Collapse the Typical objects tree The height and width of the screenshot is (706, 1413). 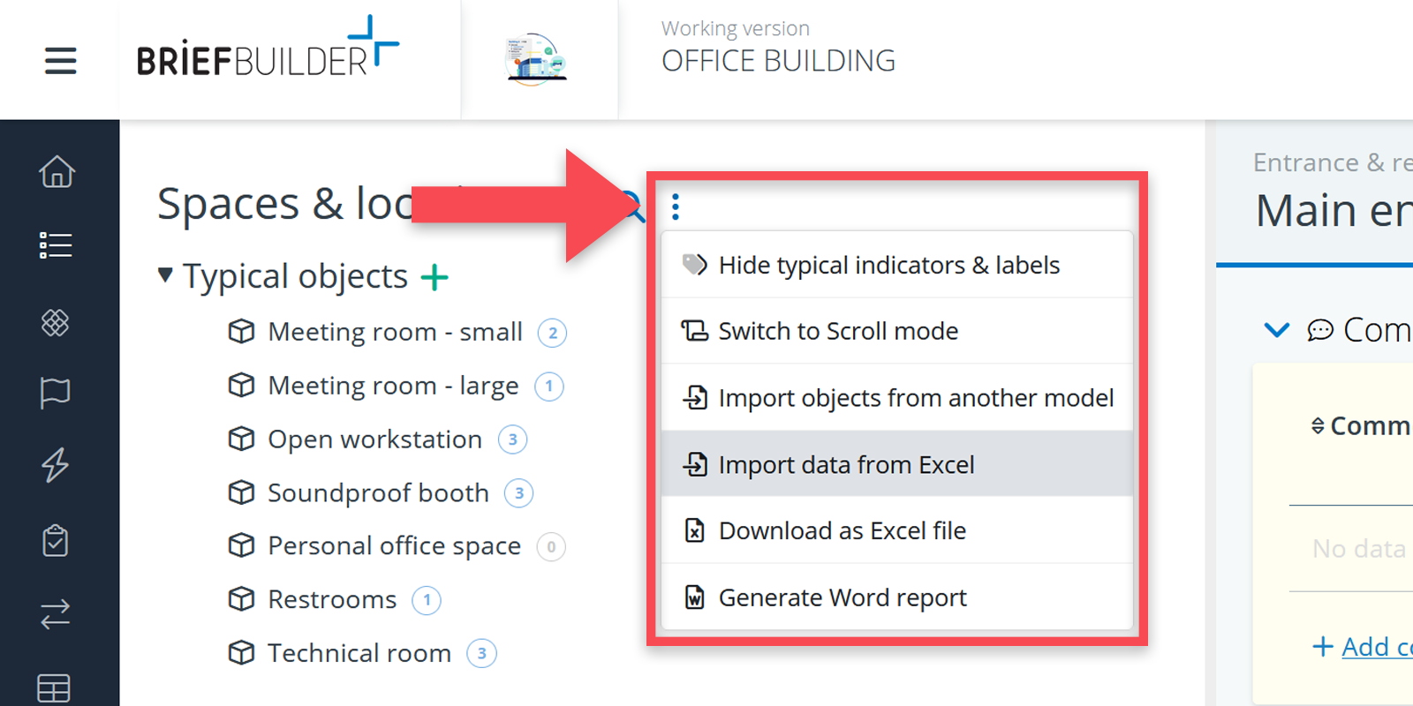(x=165, y=275)
